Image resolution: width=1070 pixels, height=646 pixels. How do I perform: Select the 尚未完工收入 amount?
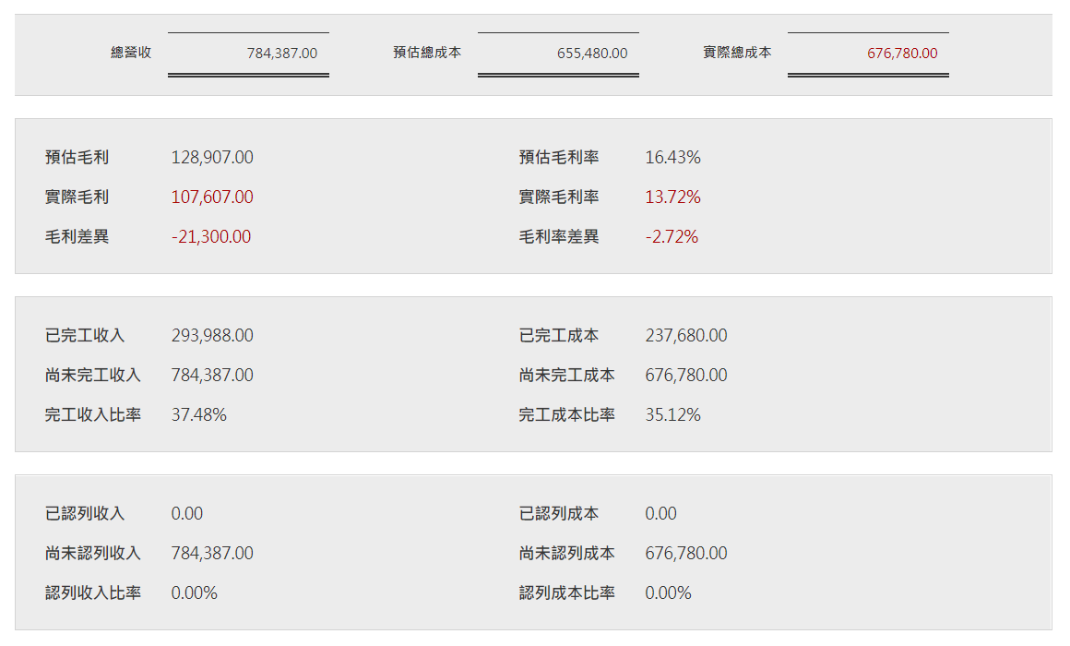[x=212, y=376]
